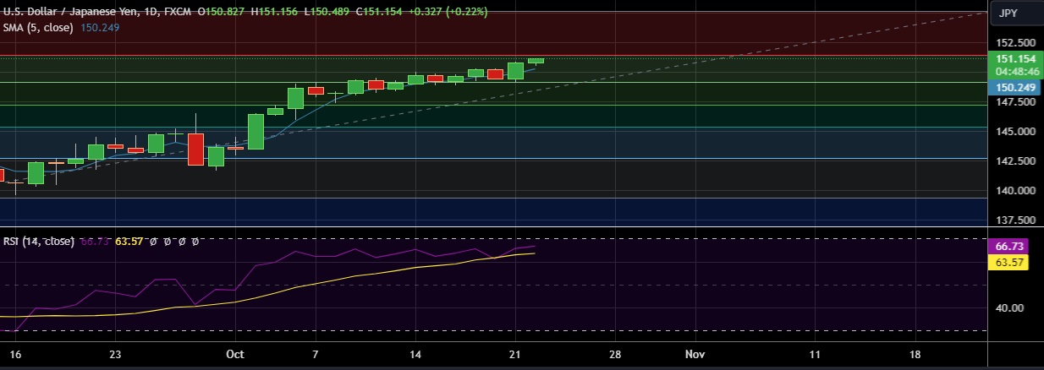
Task: Select the RSI (14, close) indicator legend
Action: pyautogui.click(x=38, y=242)
